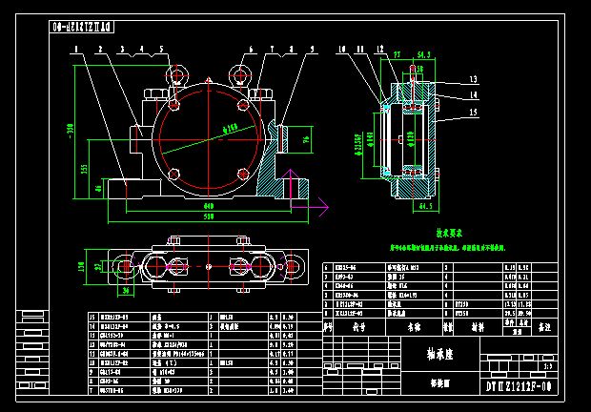This screenshot has width=591, height=412.
Task: Select the 355 vertical dimension text
Action: tap(85, 169)
